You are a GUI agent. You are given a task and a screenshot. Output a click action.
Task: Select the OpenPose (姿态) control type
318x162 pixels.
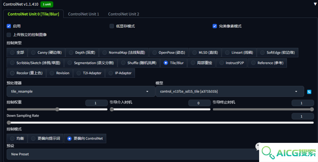pyautogui.click(x=168, y=52)
